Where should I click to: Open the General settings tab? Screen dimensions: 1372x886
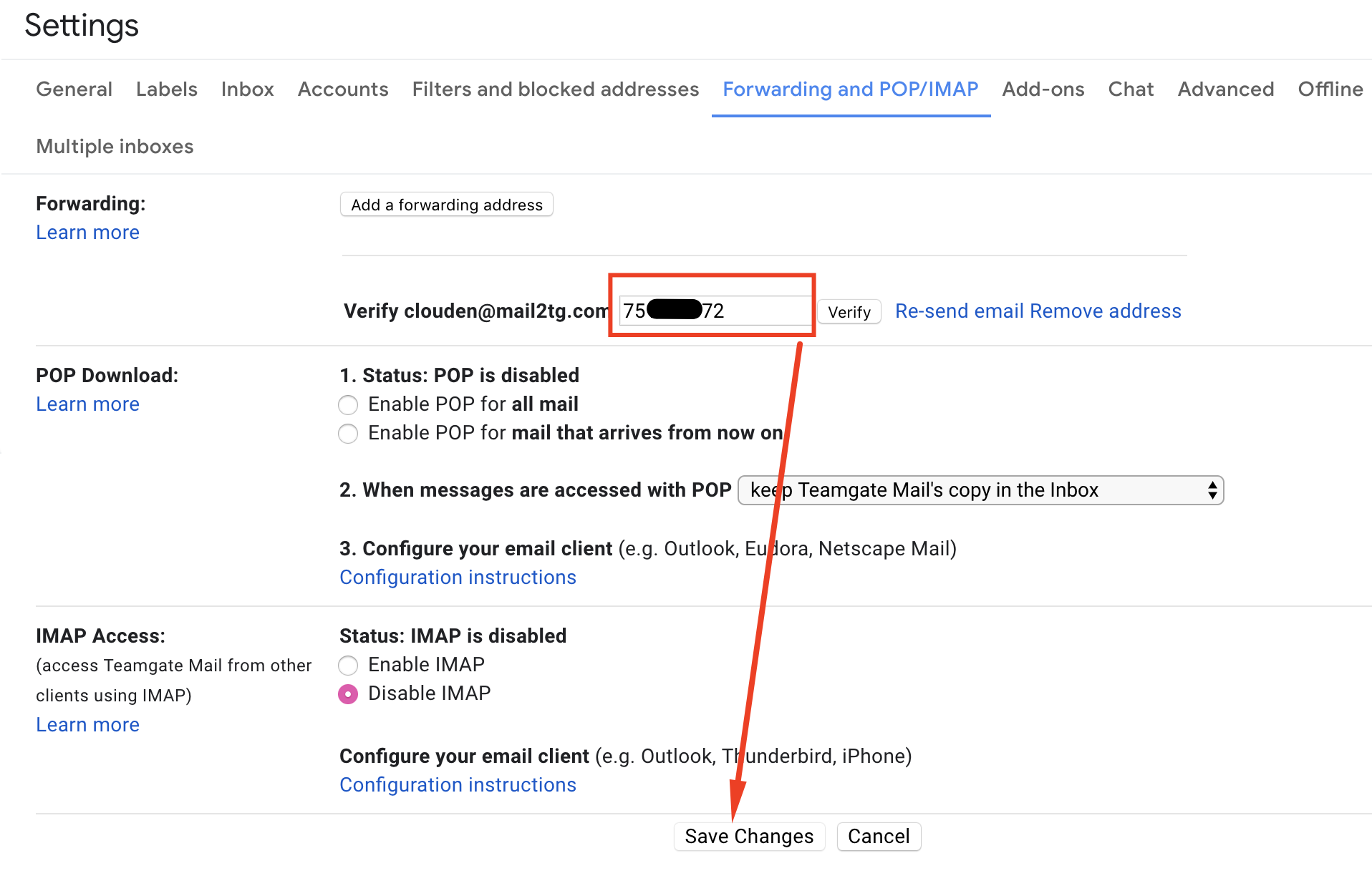[74, 89]
